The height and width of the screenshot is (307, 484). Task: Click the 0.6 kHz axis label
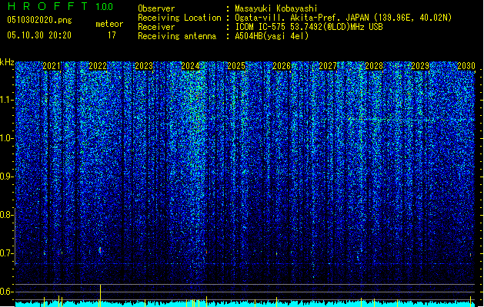(6, 292)
